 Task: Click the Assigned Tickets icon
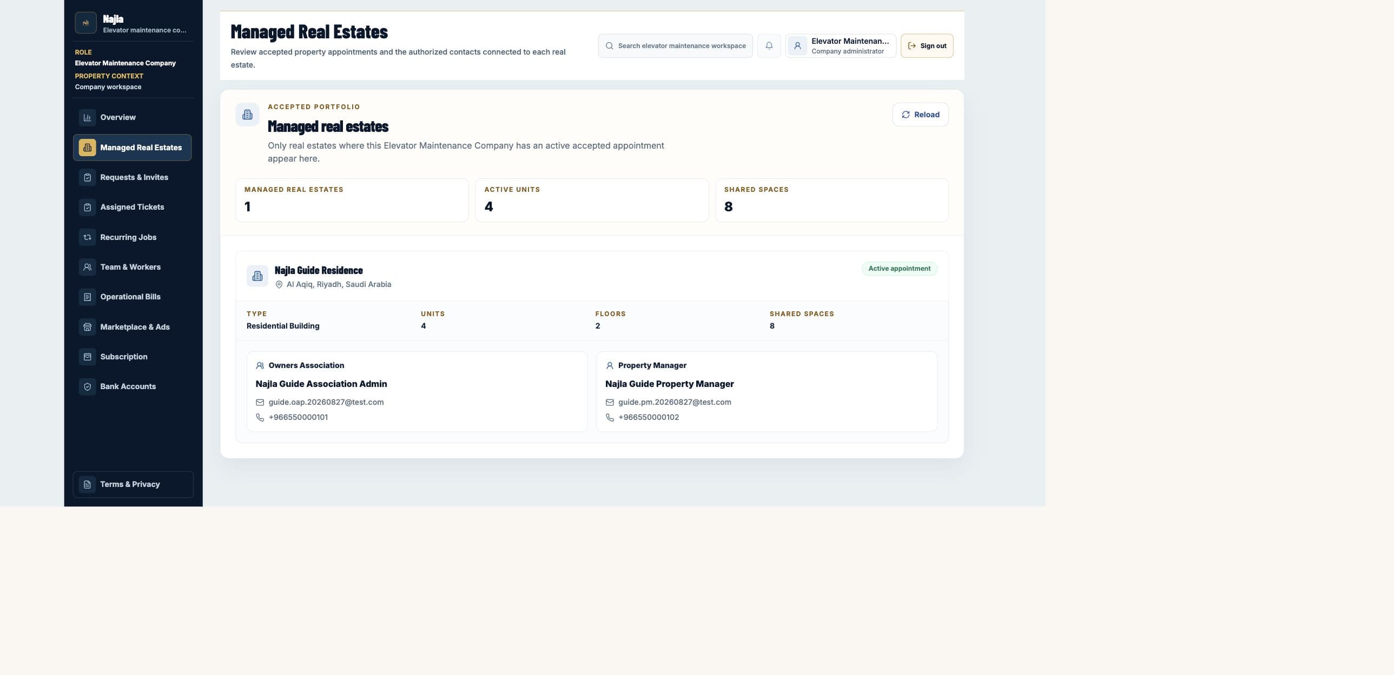click(x=87, y=207)
